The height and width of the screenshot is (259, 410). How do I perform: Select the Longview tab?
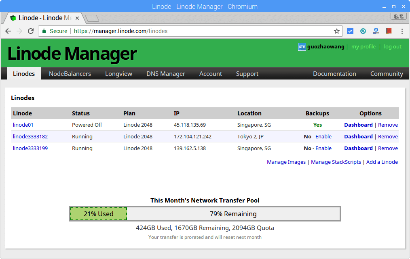118,73
